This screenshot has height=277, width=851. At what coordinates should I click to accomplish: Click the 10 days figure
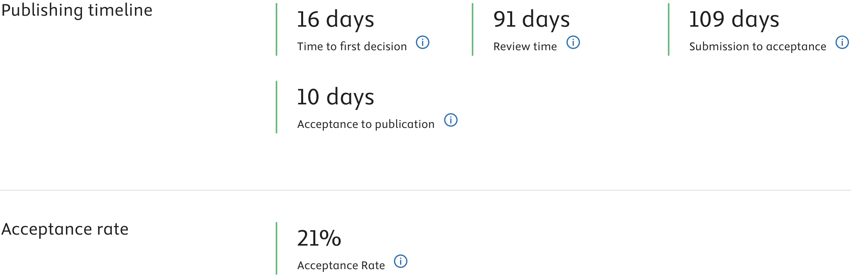pyautogui.click(x=335, y=97)
